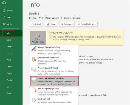Click the Open file location folder icon
Image resolution: width=130 pixels, height=105 pixels.
pos(78,24)
